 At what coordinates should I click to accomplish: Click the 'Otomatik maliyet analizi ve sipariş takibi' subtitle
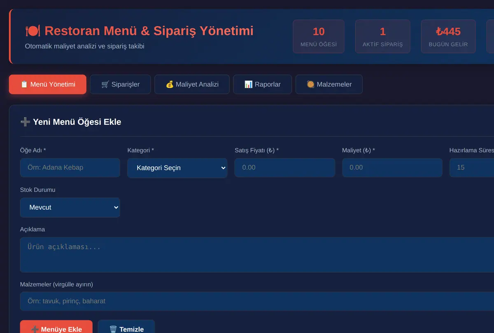pos(85,46)
